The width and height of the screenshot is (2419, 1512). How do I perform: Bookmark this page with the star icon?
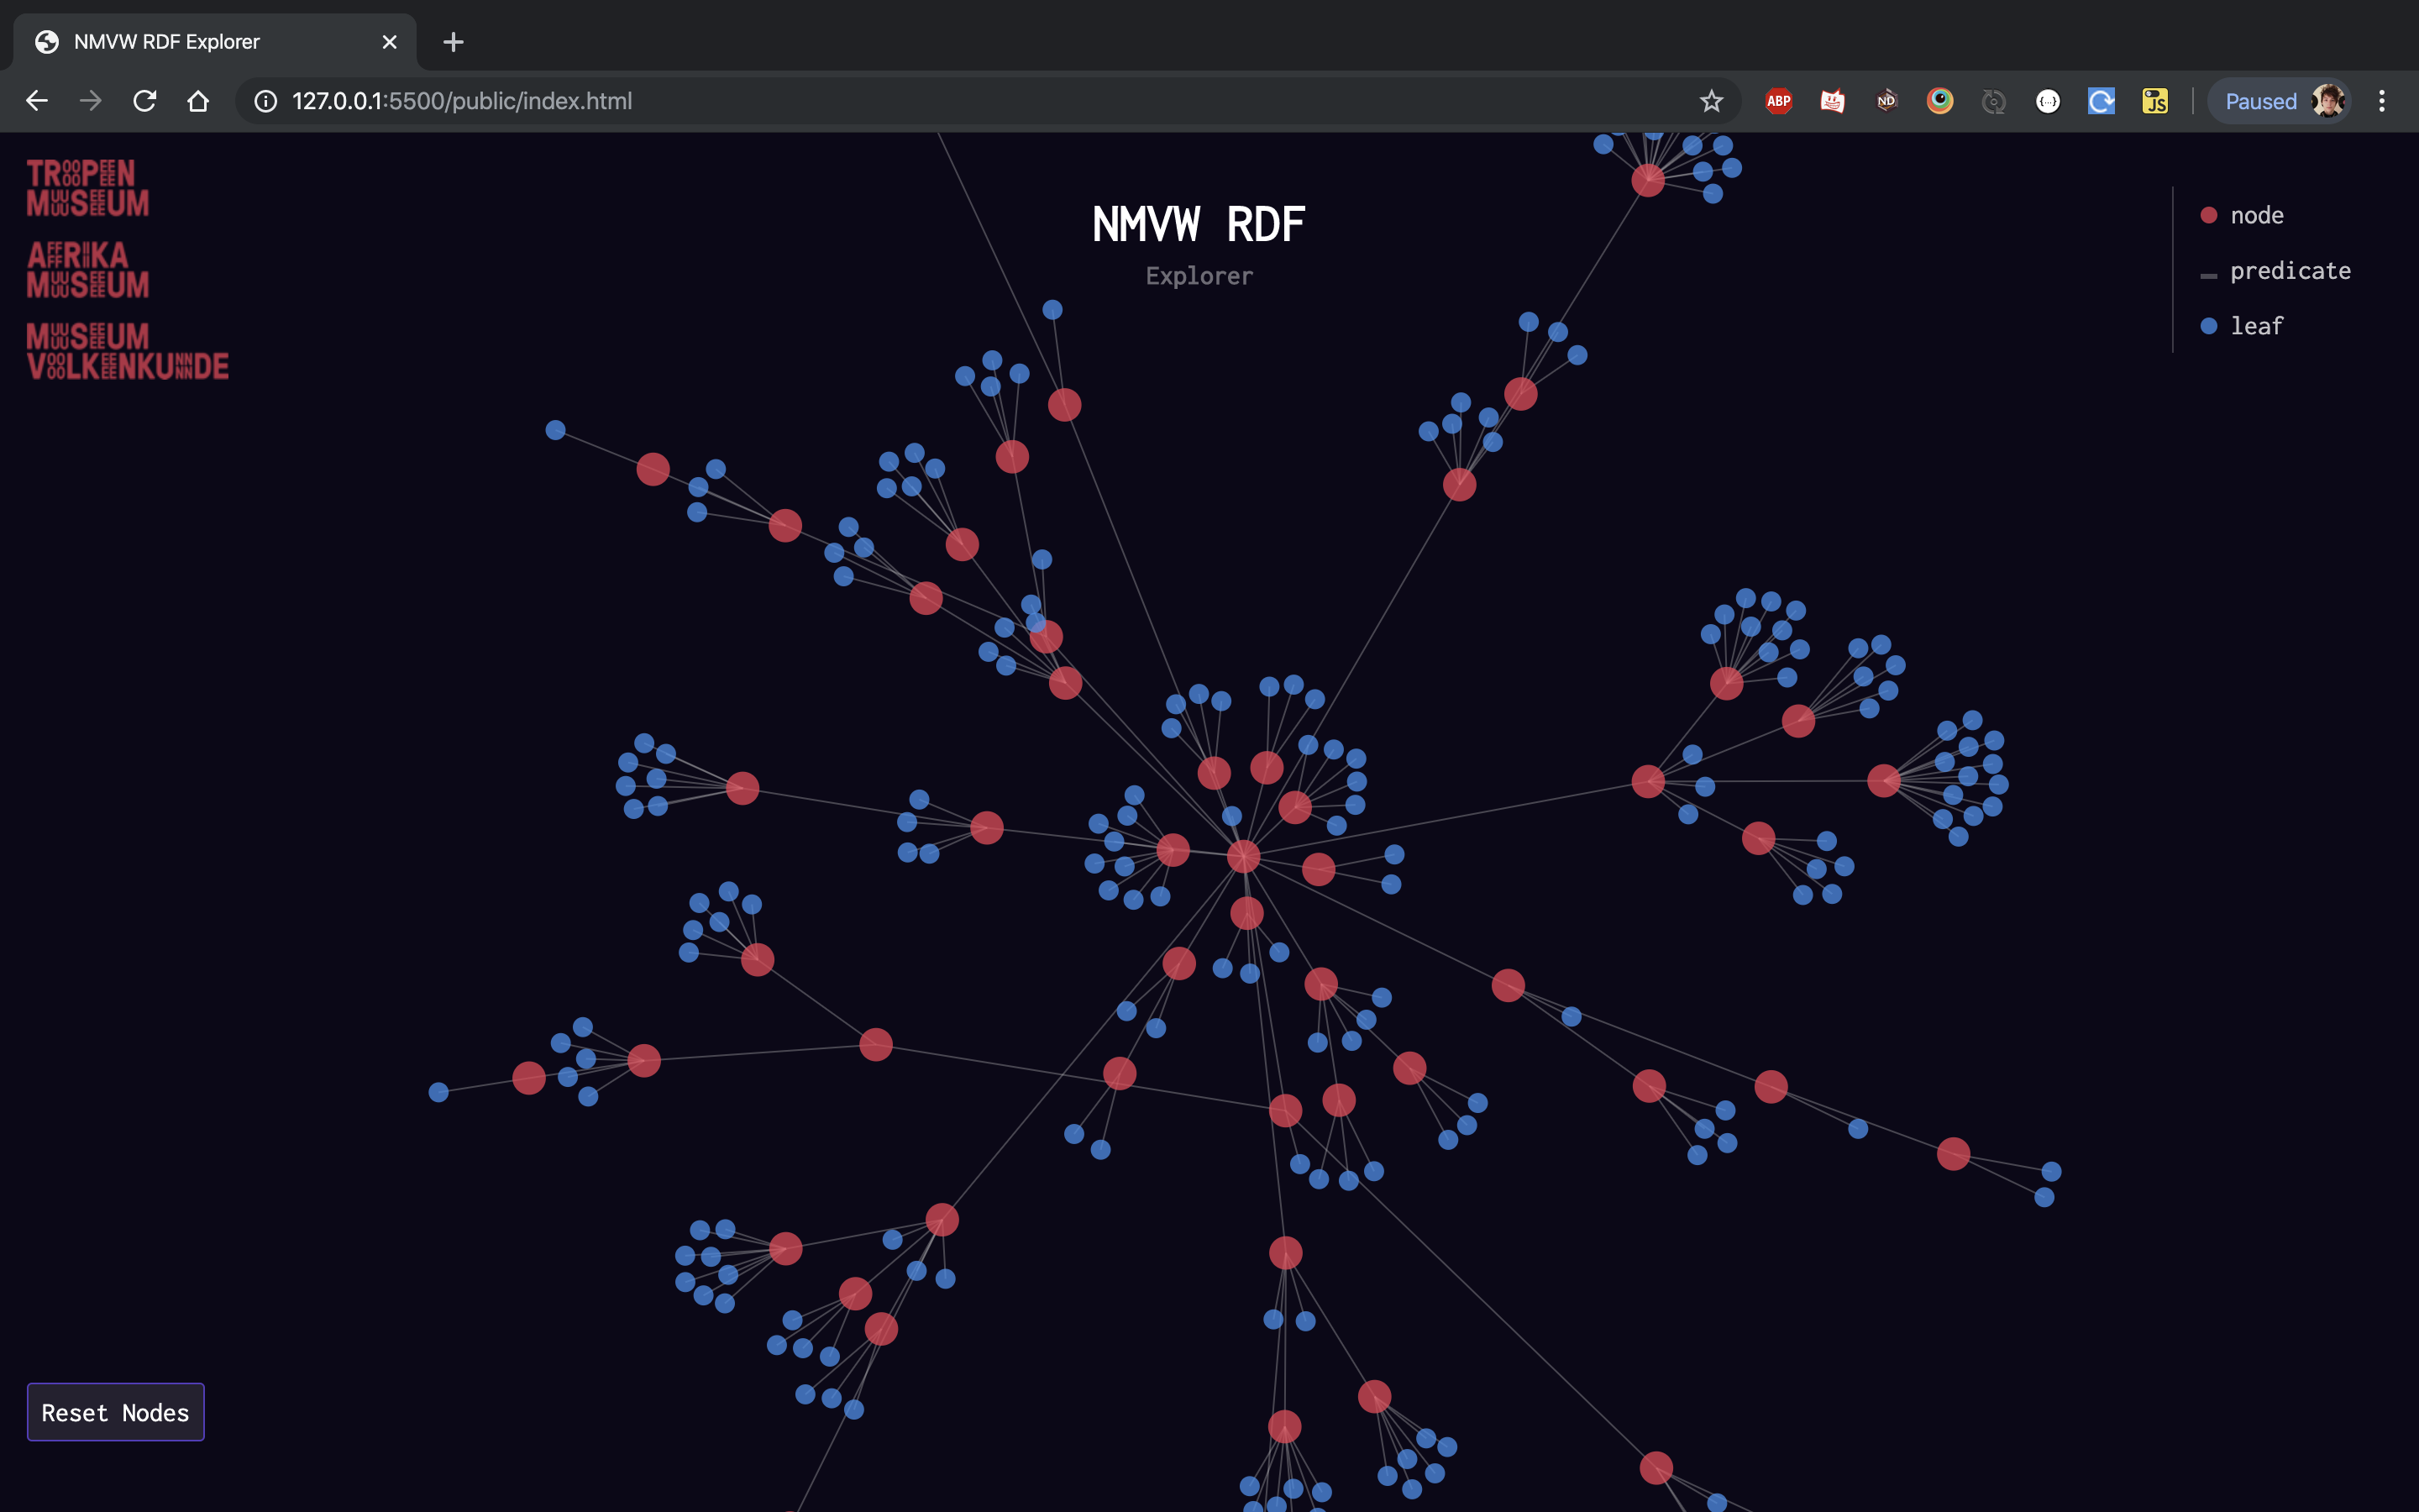[x=1711, y=101]
